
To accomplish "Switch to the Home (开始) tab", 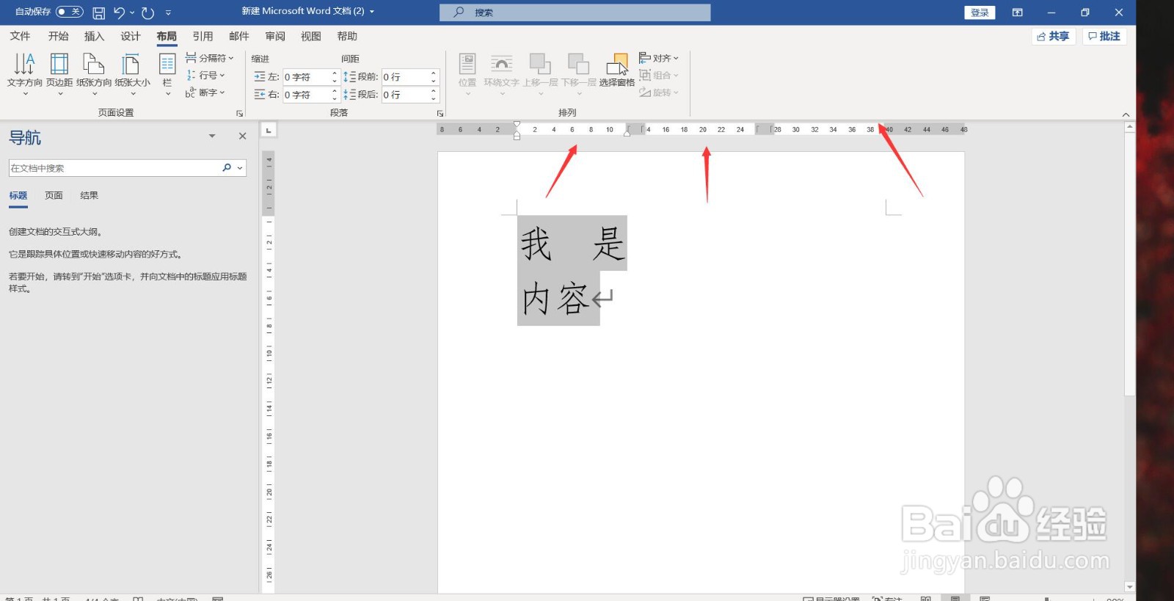I will click(x=59, y=36).
